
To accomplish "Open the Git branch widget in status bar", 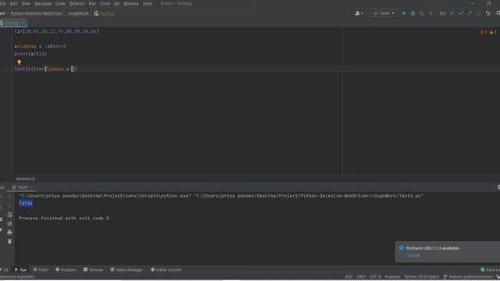I will (x=469, y=276).
